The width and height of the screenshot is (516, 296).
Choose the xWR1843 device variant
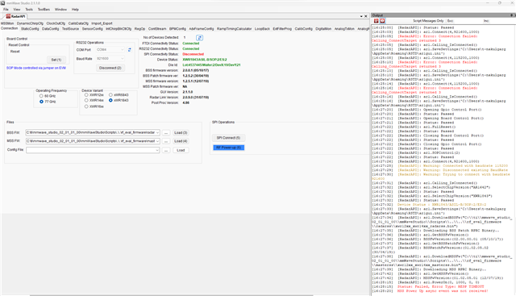click(110, 100)
